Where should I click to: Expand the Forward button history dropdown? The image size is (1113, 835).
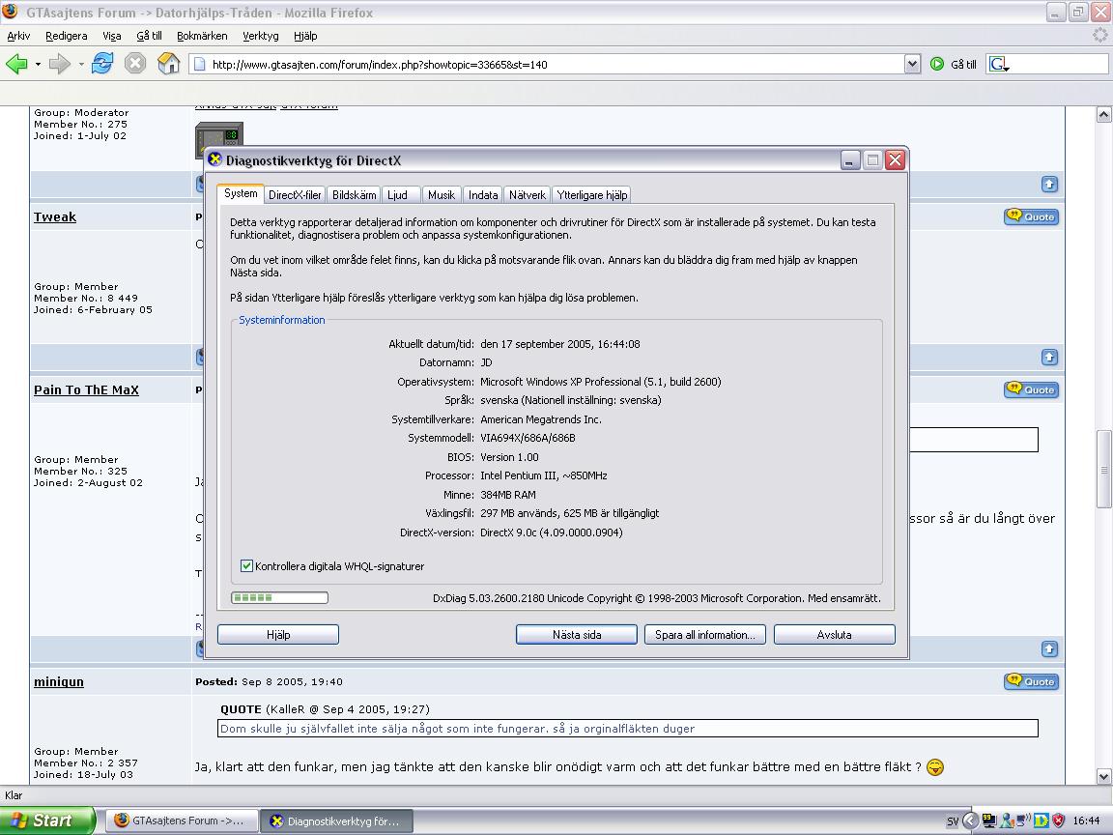81,65
